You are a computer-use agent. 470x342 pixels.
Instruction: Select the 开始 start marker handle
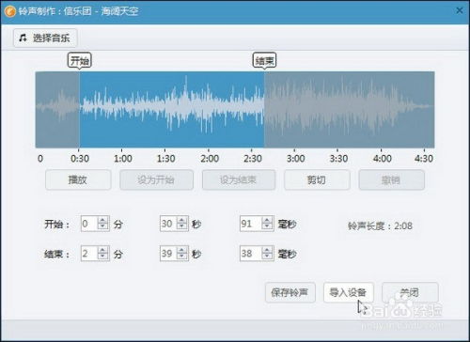[x=80, y=60]
